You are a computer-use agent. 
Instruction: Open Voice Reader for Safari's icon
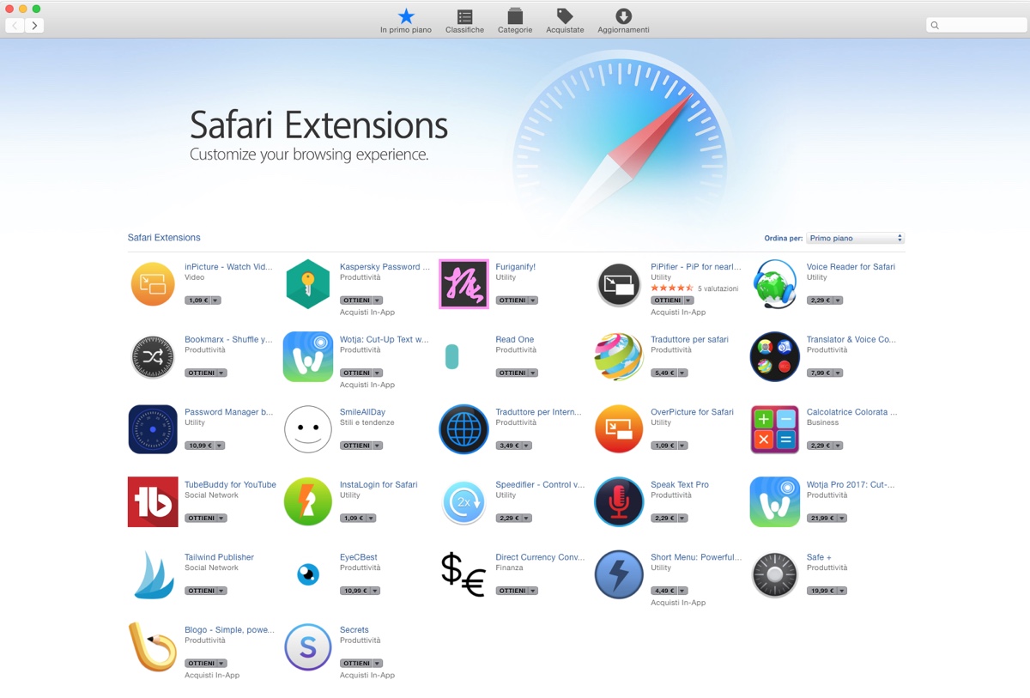[x=774, y=284]
